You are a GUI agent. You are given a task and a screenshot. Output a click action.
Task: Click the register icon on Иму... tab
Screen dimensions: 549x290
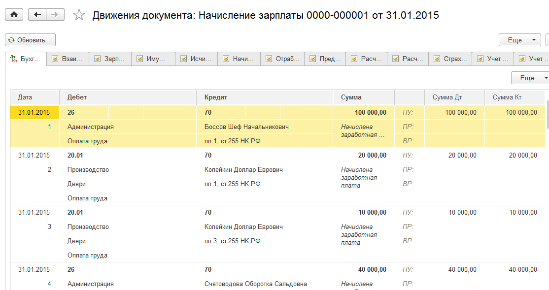tap(139, 59)
